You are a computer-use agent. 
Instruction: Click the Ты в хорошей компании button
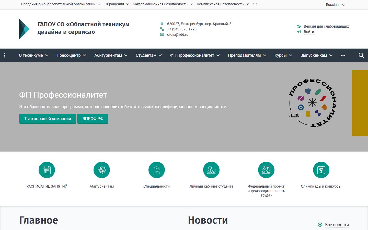[48, 119]
